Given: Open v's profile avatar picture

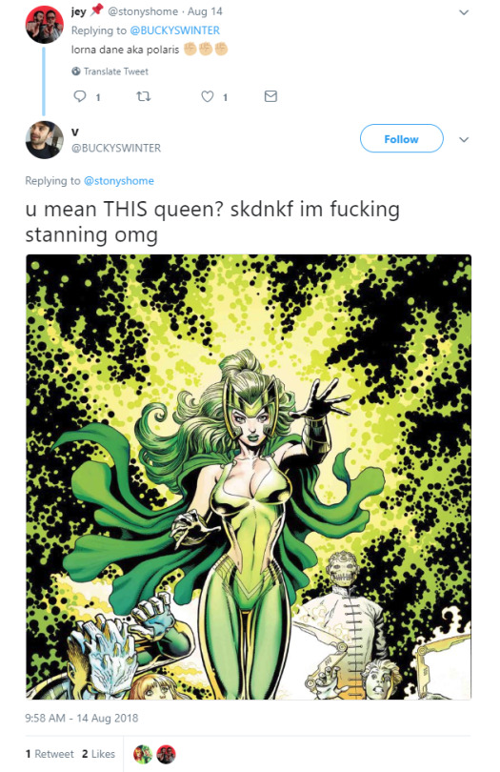Looking at the screenshot, I should (x=45, y=140).
